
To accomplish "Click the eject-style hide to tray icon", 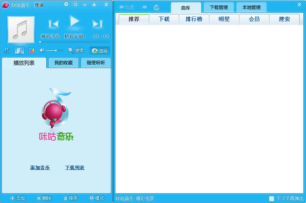I will click(94, 5).
